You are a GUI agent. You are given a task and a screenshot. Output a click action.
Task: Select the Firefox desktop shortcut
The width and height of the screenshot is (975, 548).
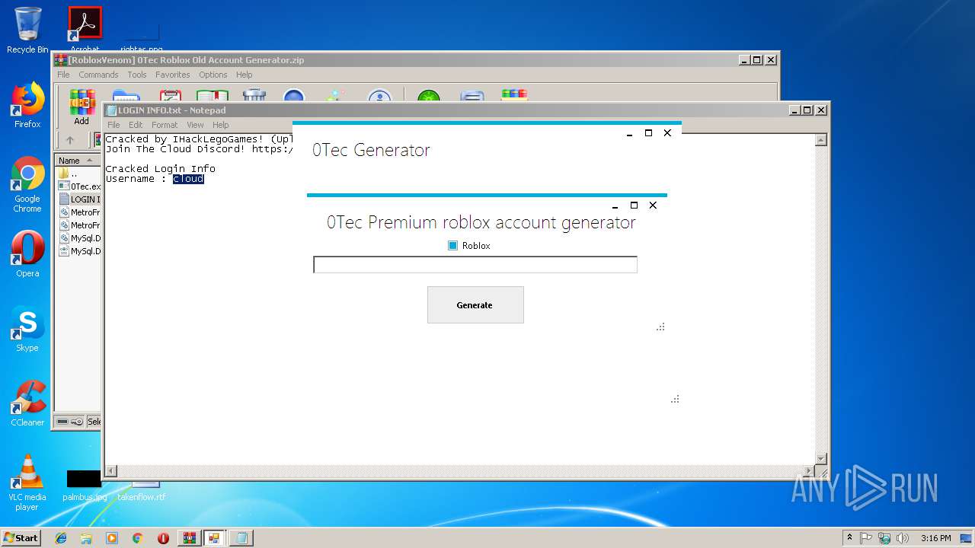coord(27,105)
